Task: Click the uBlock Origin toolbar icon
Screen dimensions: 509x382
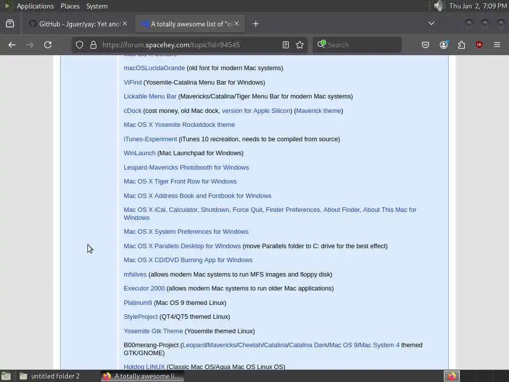Action: pos(479,45)
